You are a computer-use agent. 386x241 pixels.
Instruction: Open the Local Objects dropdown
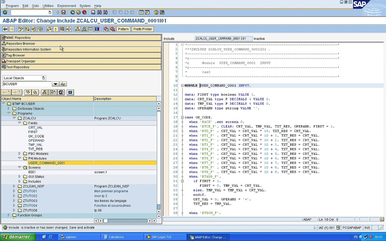point(43,78)
